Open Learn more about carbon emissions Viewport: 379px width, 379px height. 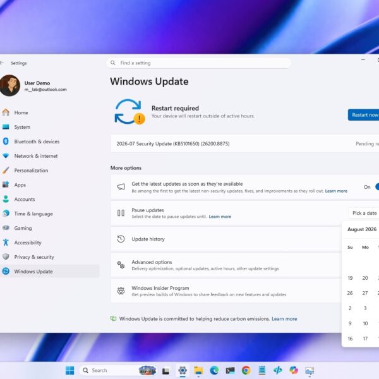[284, 319]
